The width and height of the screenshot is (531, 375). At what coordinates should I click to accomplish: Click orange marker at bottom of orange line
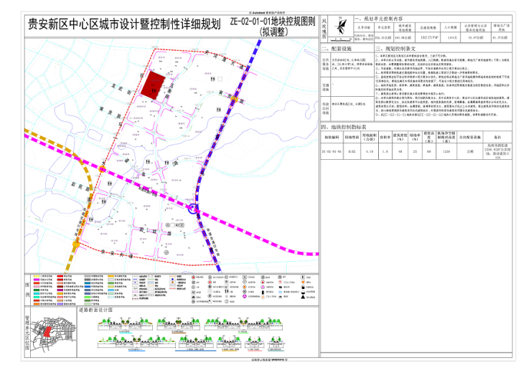coord(76,244)
